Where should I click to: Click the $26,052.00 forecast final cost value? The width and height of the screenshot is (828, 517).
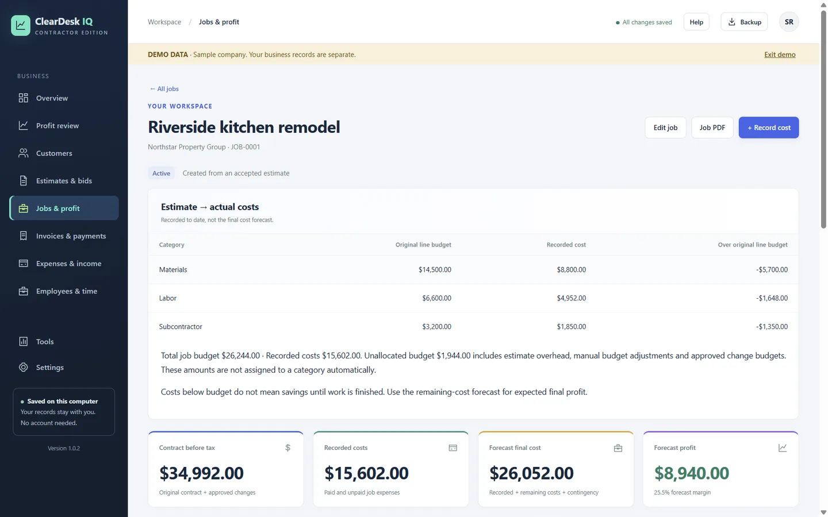[x=531, y=473]
